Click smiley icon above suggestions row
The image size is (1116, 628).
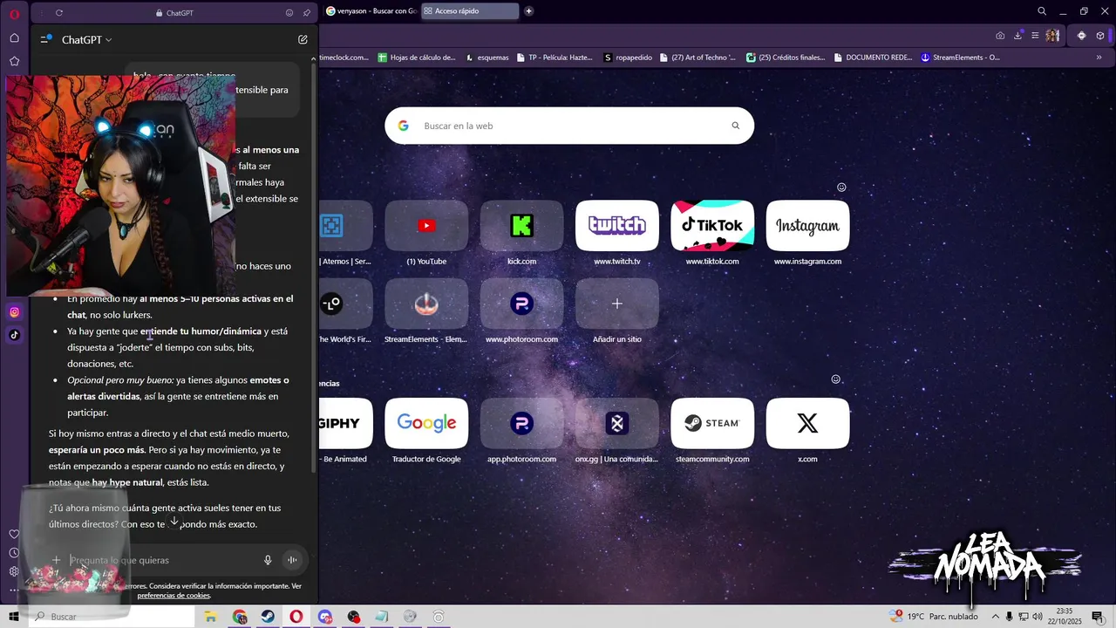point(835,379)
